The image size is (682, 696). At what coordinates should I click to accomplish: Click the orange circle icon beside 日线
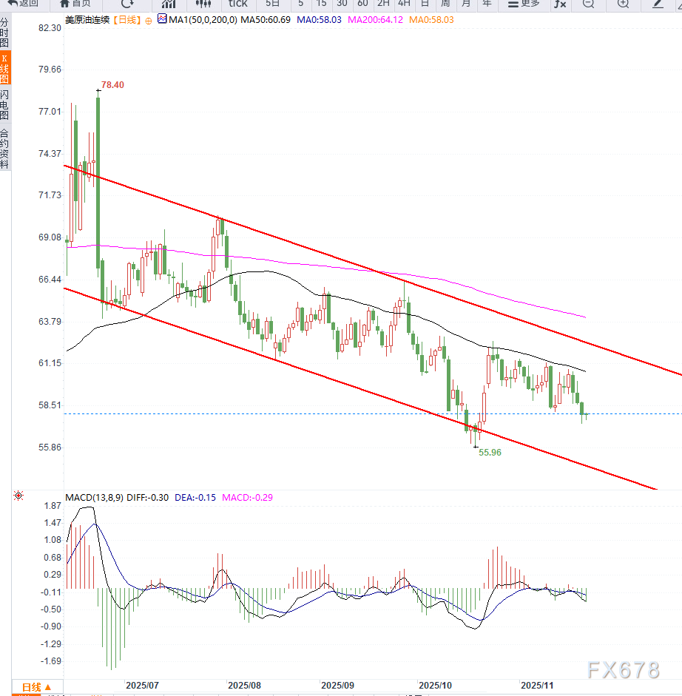click(x=149, y=21)
